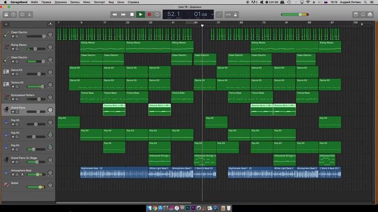Image resolution: width=378 pixels, height=212 pixels.
Task: Open the Library panel
Action: tap(6, 14)
